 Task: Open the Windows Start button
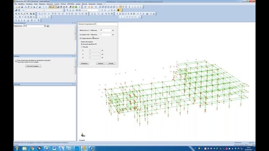pyautogui.click(x=17, y=148)
